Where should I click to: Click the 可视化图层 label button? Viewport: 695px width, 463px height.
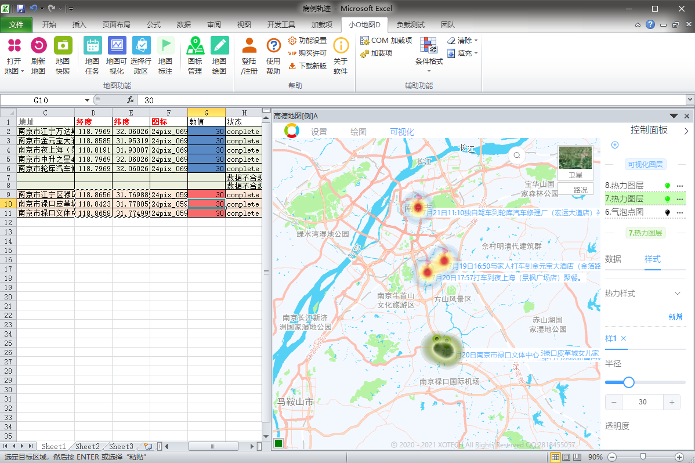(x=645, y=165)
